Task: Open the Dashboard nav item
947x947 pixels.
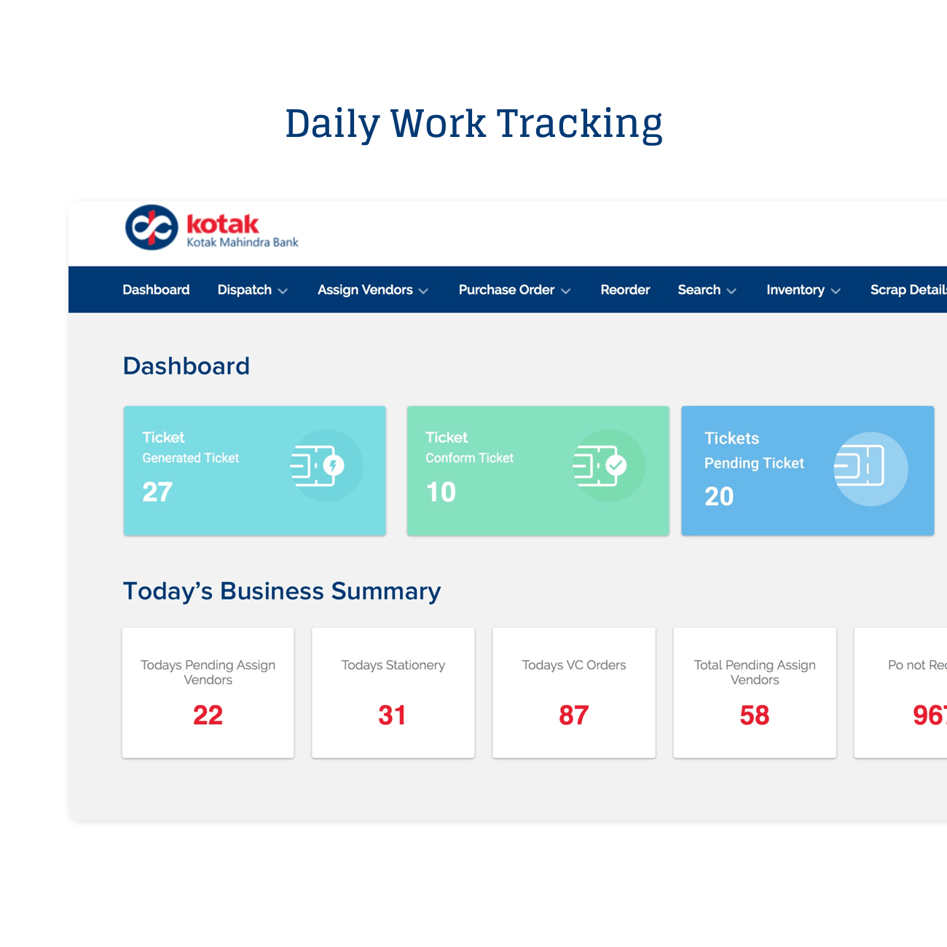Action: coord(156,290)
